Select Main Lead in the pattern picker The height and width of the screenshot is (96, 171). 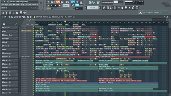10,28
